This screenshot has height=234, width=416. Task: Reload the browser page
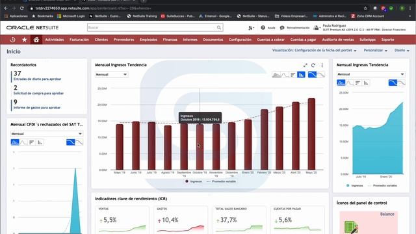(x=21, y=8)
